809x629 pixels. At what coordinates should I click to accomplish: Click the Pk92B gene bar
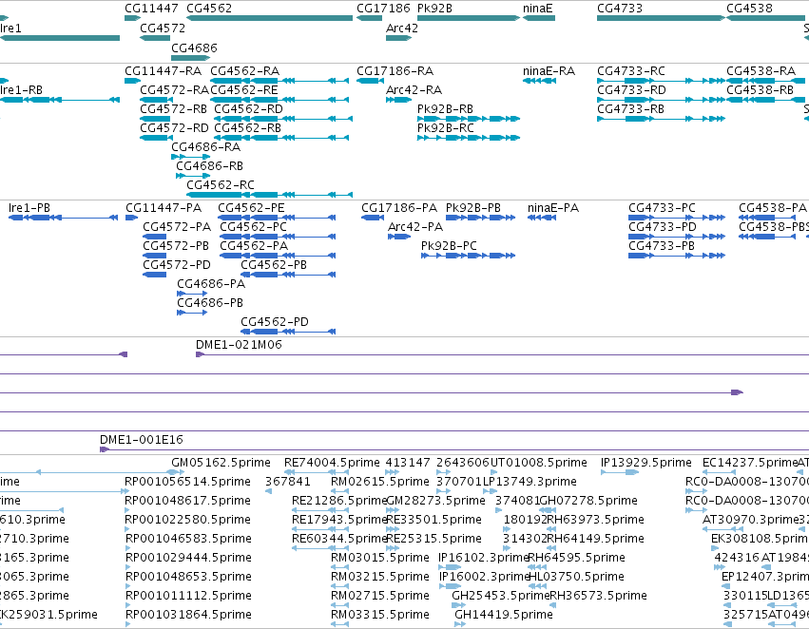(469, 18)
